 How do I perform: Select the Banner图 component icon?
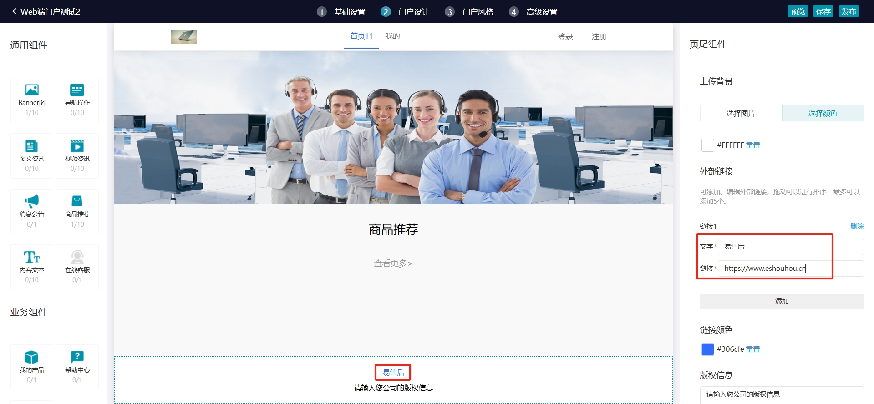point(32,90)
